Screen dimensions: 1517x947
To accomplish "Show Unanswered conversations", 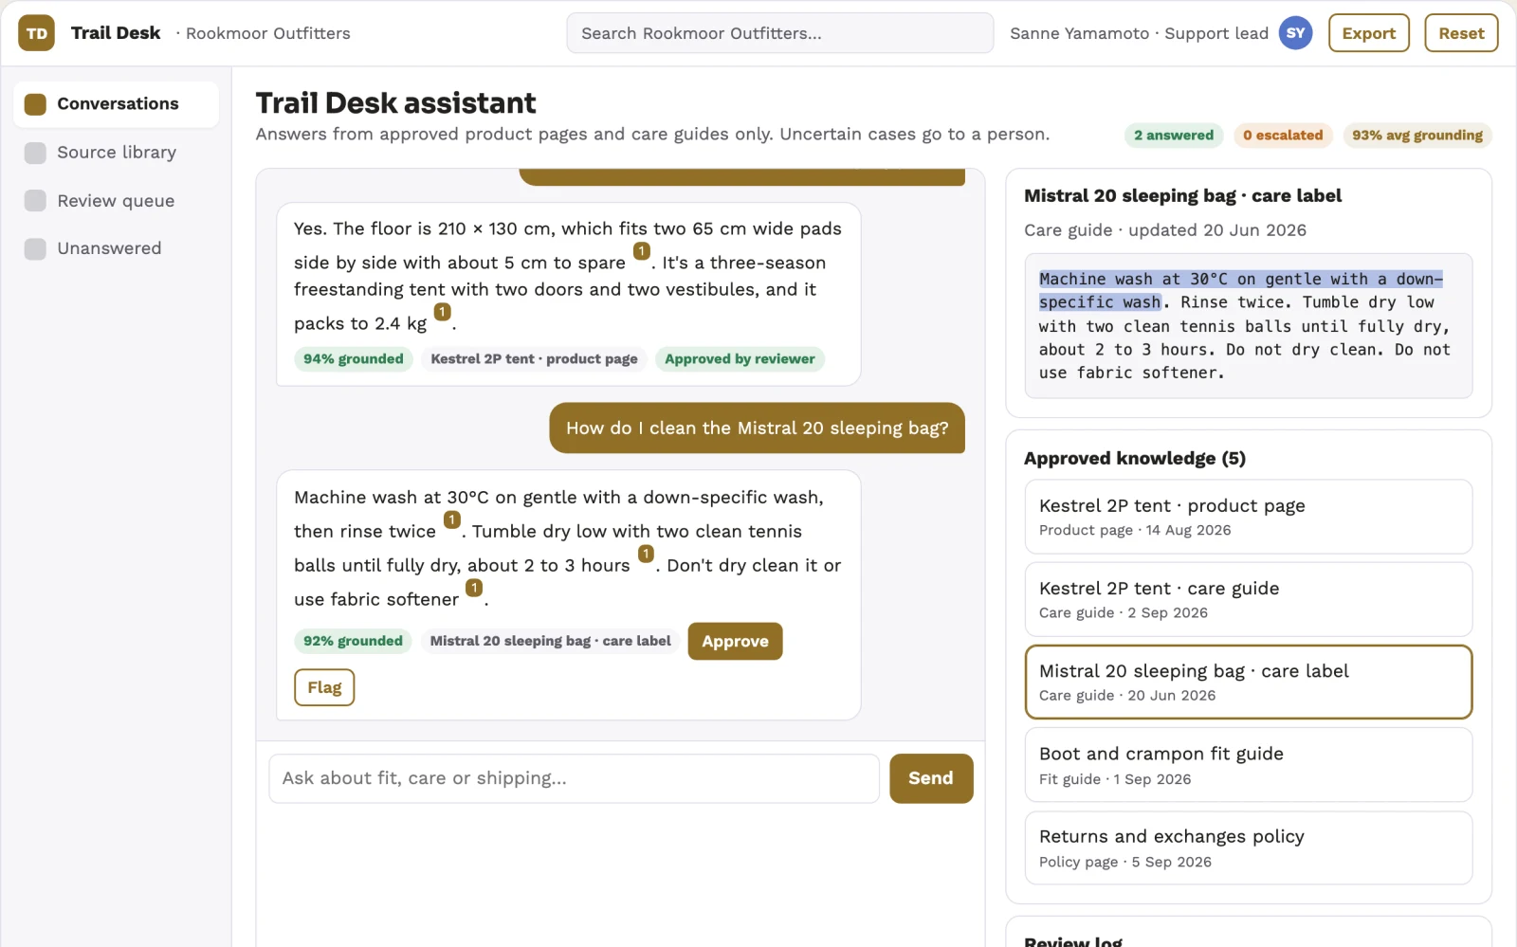I will click(116, 248).
